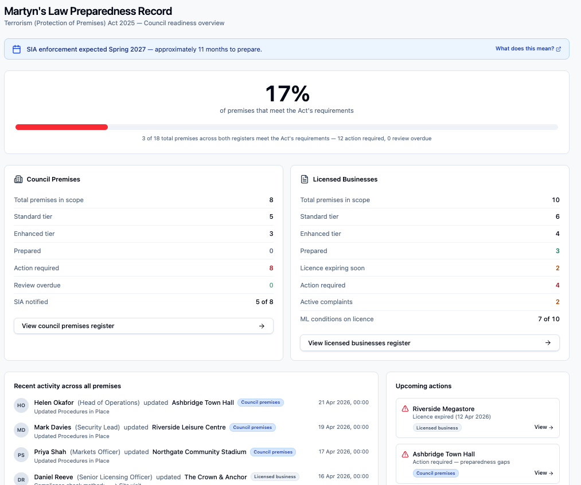Image resolution: width=581 pixels, height=485 pixels.
Task: Click the PS avatar for Priya Shah
Action: (21, 455)
